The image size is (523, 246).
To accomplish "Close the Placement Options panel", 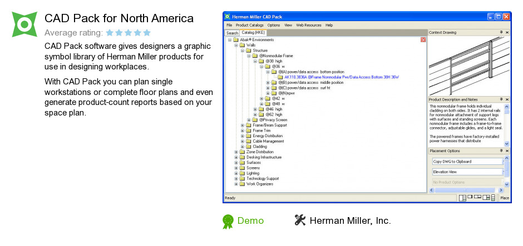I will tap(507, 151).
